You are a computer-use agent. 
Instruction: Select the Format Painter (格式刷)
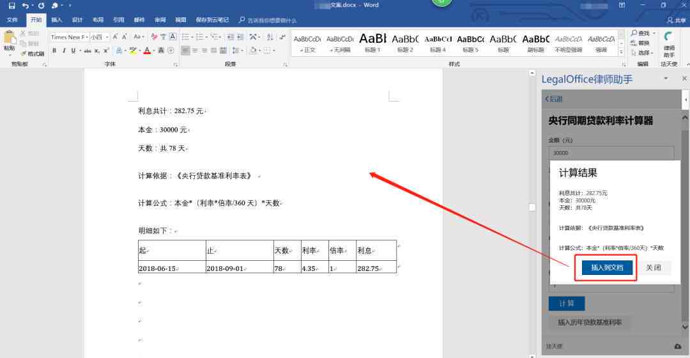[x=32, y=54]
